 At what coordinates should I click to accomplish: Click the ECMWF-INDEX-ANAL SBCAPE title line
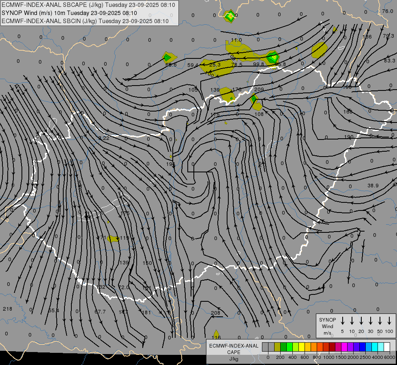pos(88,5)
